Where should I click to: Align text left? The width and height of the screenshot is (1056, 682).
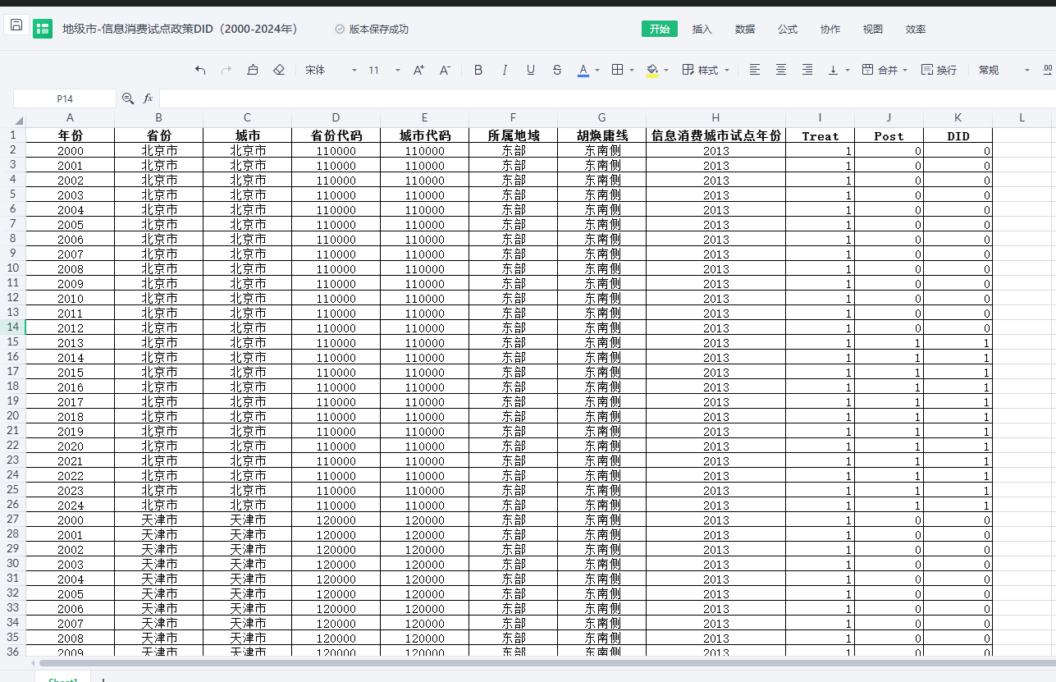coord(755,71)
